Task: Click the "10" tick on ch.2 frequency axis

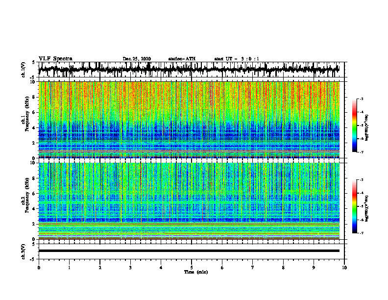Action: point(33,163)
